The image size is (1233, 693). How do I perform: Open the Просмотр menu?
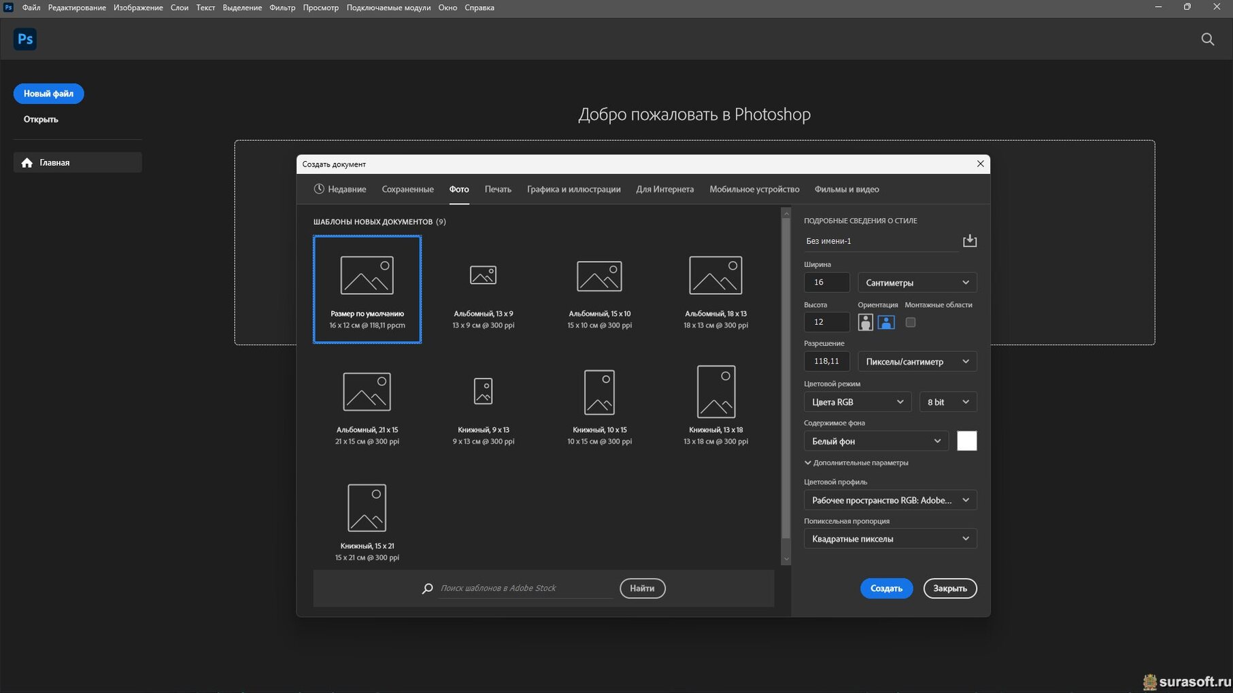pyautogui.click(x=321, y=7)
